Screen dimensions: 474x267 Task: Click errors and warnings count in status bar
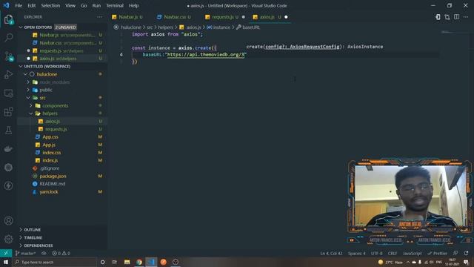pyautogui.click(x=61, y=253)
